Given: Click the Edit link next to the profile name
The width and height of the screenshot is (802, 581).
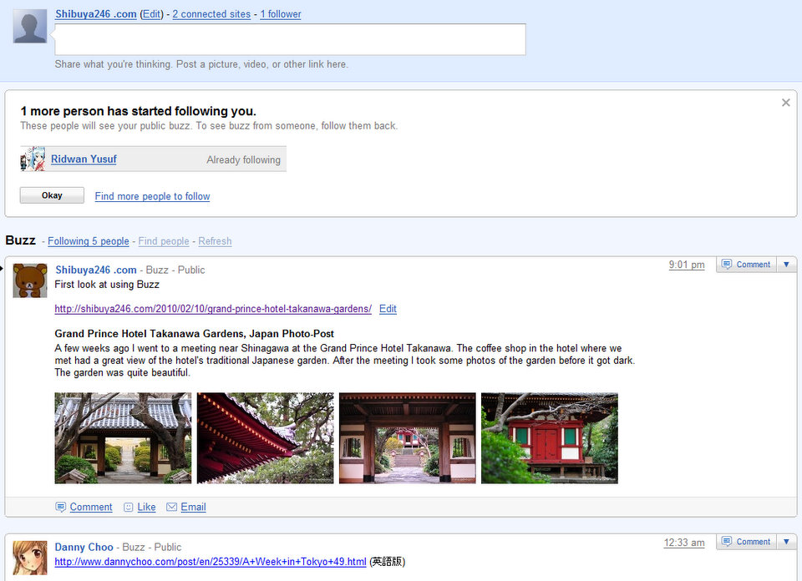Looking at the screenshot, I should 151,14.
